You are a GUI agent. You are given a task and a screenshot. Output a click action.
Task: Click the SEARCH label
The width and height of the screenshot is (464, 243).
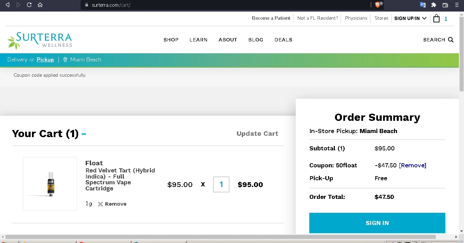pyautogui.click(x=434, y=40)
